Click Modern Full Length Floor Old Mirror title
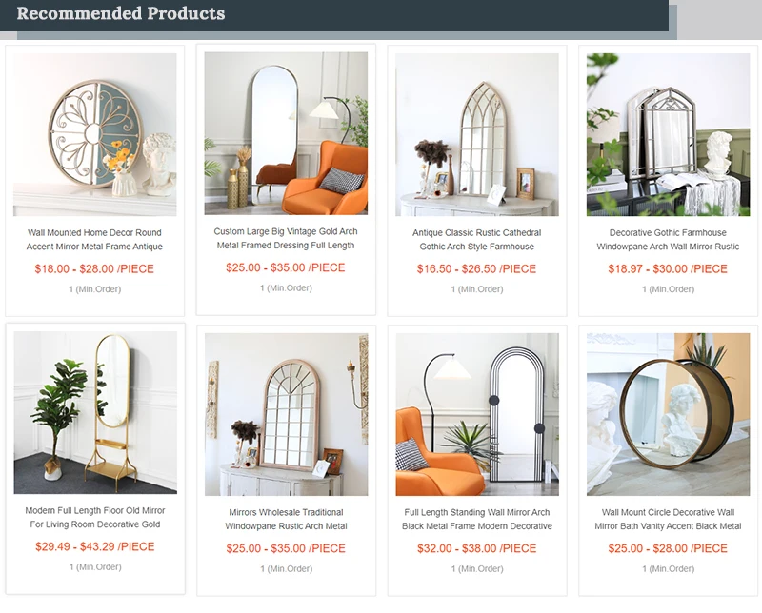Viewport: 762px width, 613px height. [94, 517]
